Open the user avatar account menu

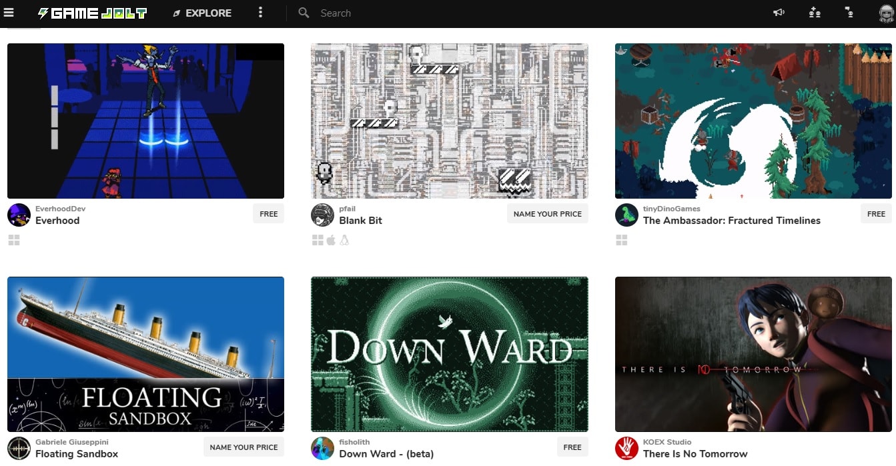[886, 13]
